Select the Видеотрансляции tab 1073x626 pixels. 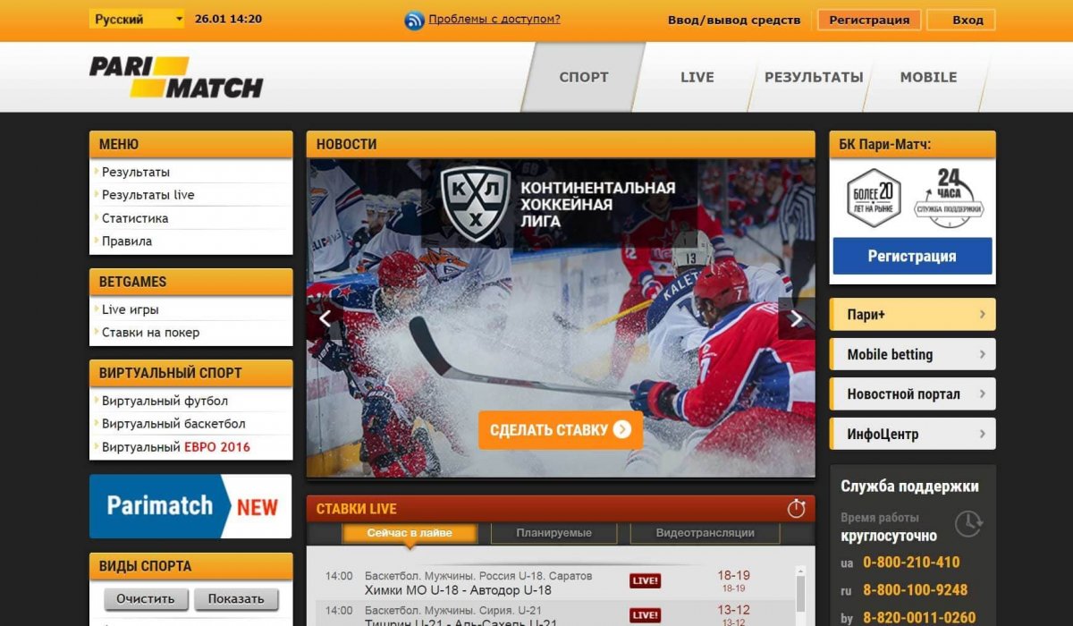click(705, 533)
